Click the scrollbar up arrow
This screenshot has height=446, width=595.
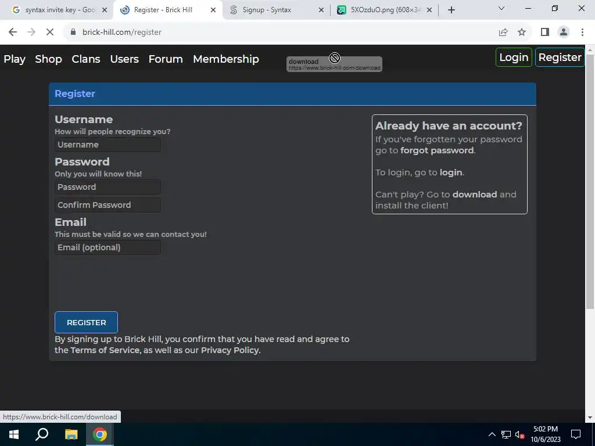(x=590, y=49)
